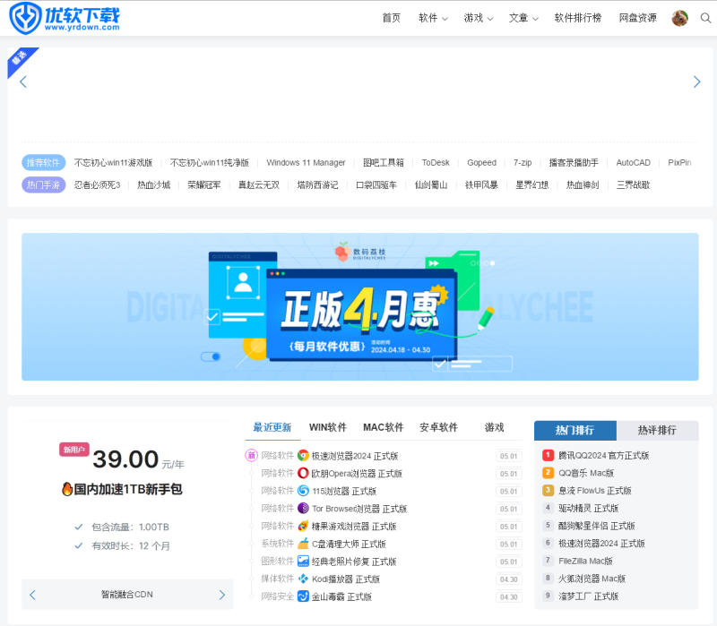This screenshot has height=626, width=717.
Task: Open the 图吧工具箱 link
Action: 384,163
